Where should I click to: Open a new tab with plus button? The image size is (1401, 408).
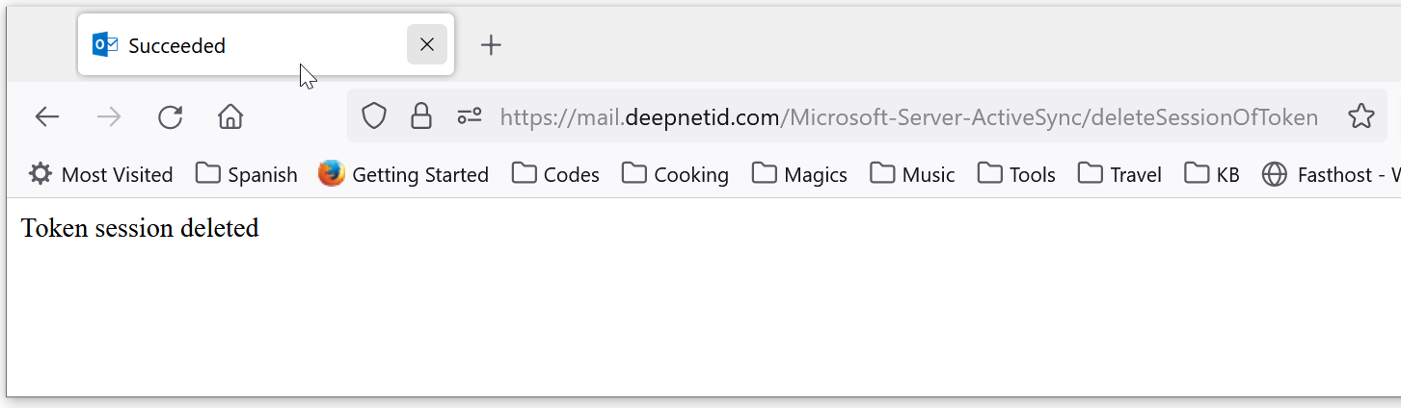coord(491,45)
